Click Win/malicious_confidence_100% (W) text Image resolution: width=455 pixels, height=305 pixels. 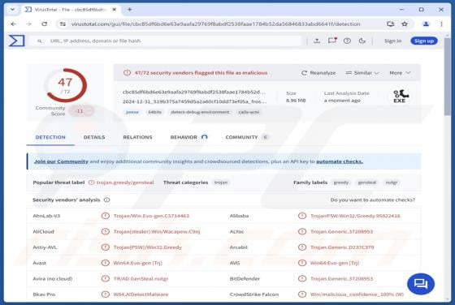tap(357, 294)
